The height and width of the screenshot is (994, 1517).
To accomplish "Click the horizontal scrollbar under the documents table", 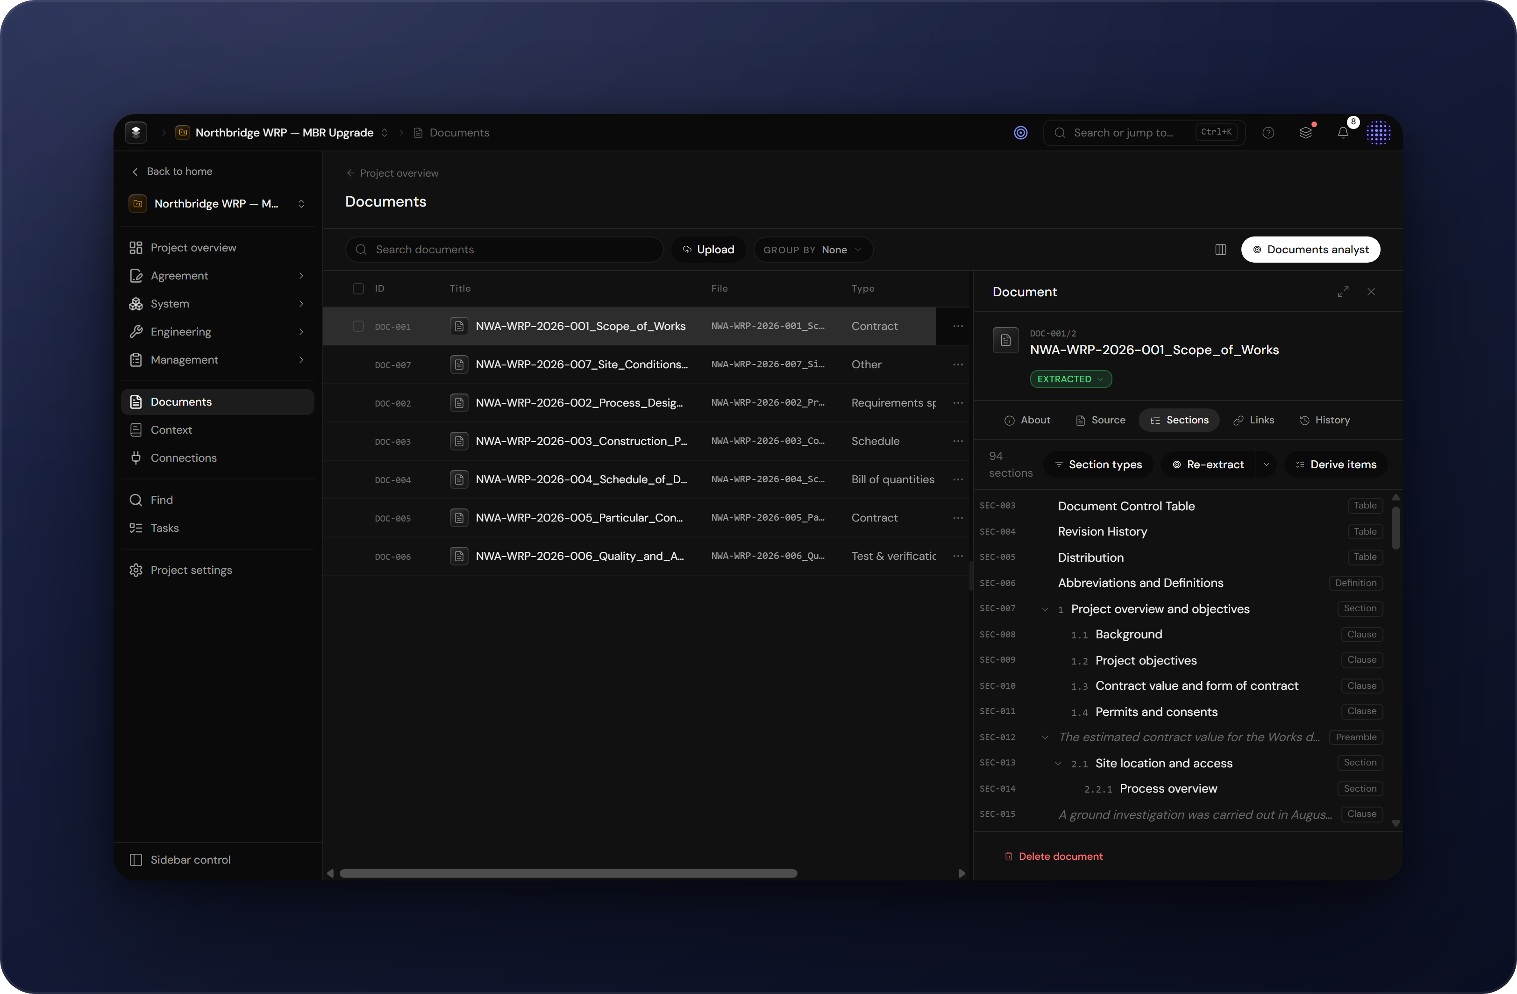I will click(x=568, y=873).
